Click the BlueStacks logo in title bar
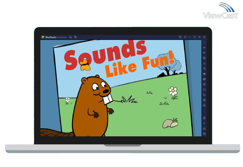The image size is (243, 167). [x=43, y=37]
